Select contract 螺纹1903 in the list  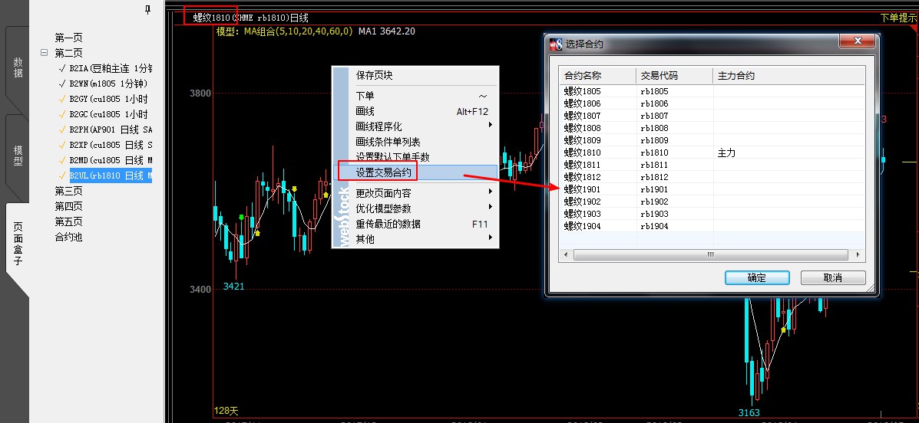pyautogui.click(x=583, y=214)
